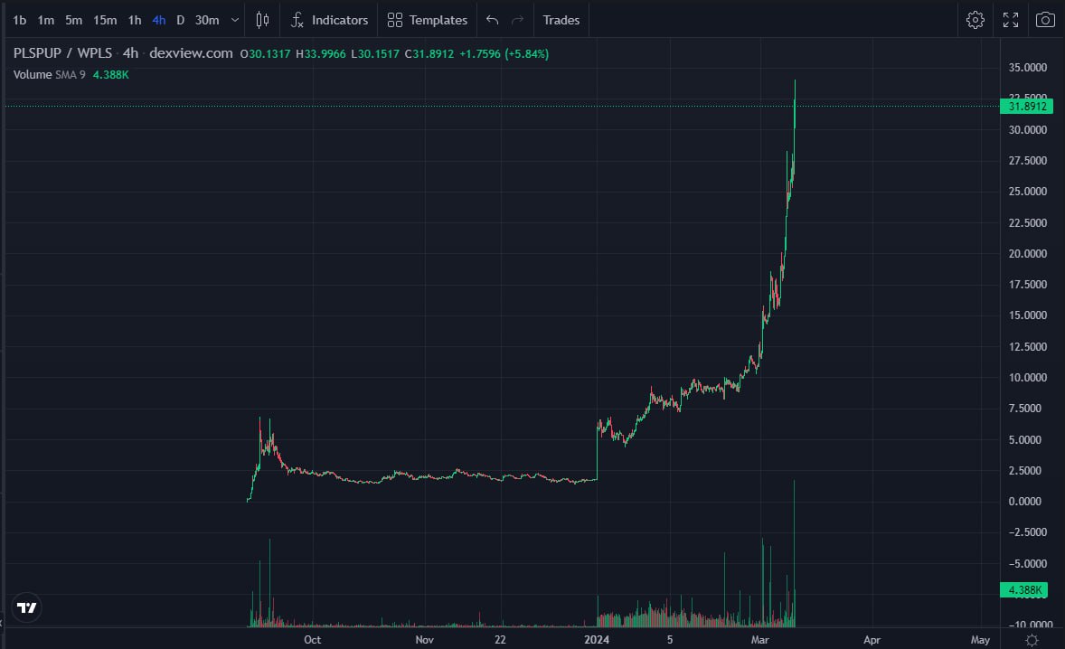Open the candlestick chart style picker

point(262,20)
